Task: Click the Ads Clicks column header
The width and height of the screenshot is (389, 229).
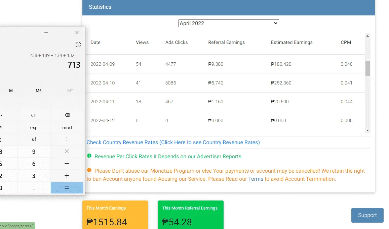Action: coord(177,42)
